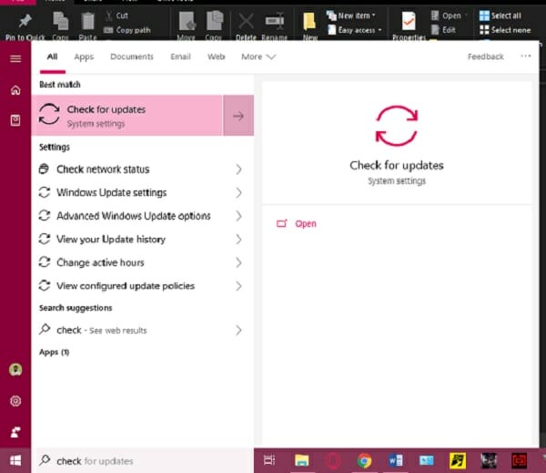Expand chevron for View your Update history
The height and width of the screenshot is (473, 546).
tap(238, 240)
